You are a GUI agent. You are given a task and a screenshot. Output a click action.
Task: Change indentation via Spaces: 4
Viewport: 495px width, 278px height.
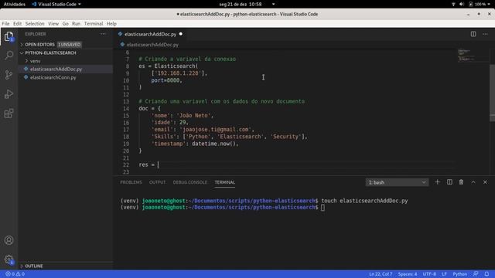point(408,274)
